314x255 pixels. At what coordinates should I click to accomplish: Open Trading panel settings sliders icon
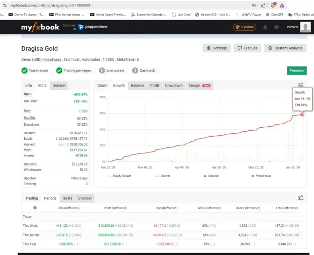[300, 198]
